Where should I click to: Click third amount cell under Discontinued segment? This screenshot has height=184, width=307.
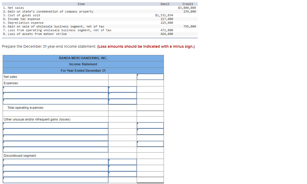[x=123, y=174]
